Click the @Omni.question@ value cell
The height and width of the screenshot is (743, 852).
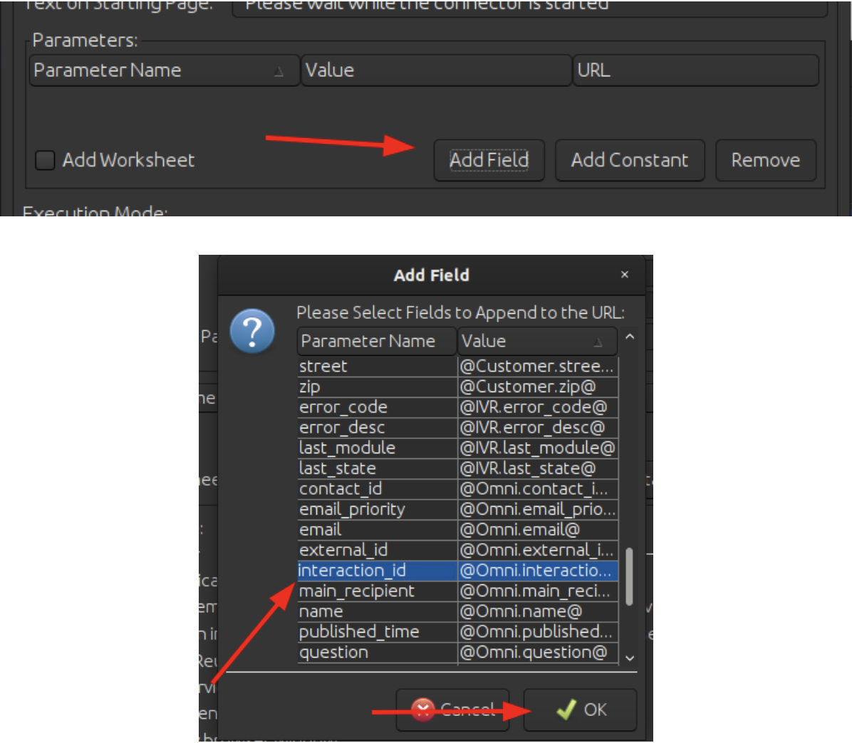tap(538, 653)
